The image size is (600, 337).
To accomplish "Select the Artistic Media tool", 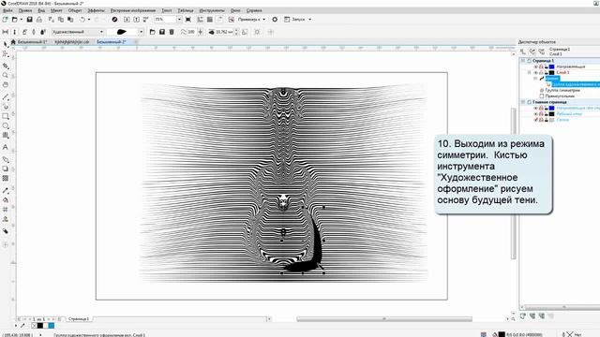I will tap(6, 107).
